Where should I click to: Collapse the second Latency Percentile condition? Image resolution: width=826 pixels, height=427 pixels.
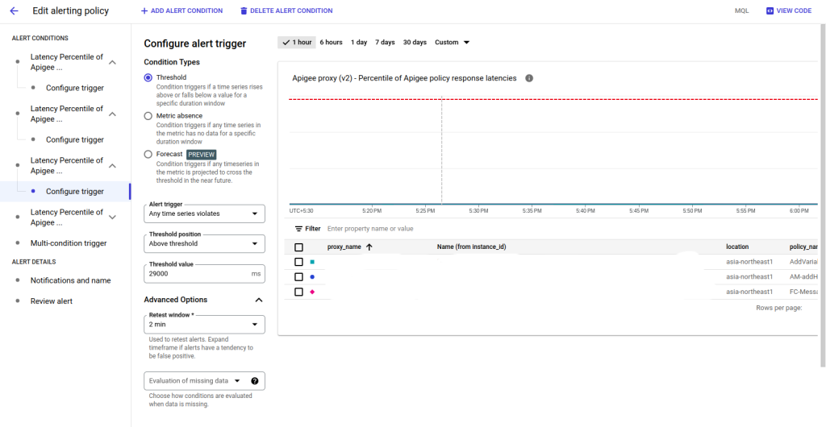tap(112, 114)
